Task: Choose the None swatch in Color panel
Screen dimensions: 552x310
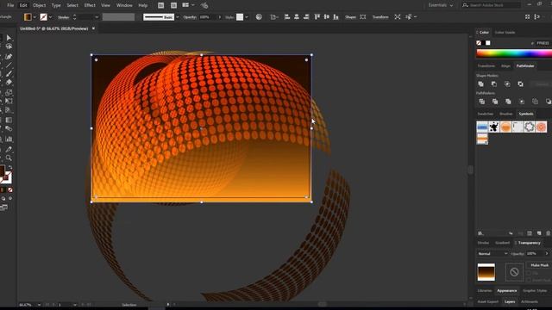Action: (x=479, y=43)
